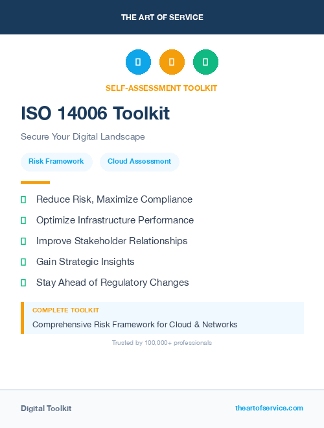Viewport: 324px width, 428px height.
Task: Click the blue circle icon
Action: click(x=138, y=62)
